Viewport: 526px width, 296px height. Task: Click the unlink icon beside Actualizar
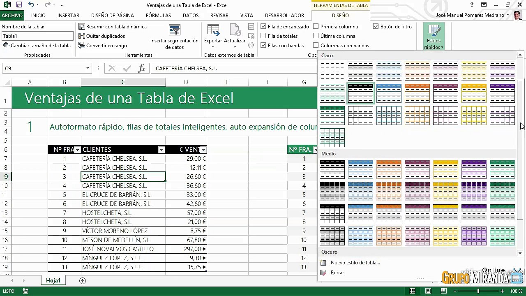pyautogui.click(x=251, y=45)
